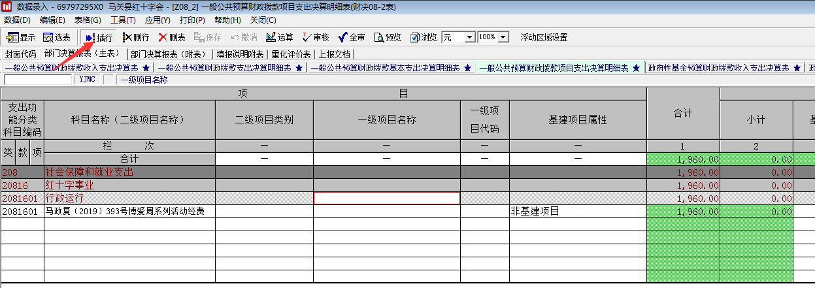Select the 社会保障和就业支出 row text
This screenshot has height=288, width=815.
(x=89, y=172)
